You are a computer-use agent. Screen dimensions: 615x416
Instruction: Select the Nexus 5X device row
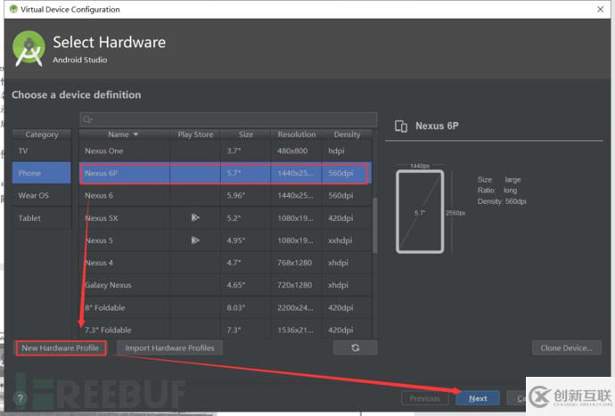(225, 217)
